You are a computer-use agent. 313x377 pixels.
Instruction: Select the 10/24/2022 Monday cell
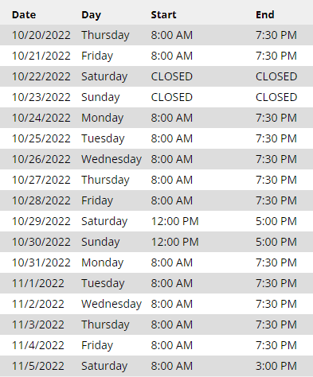click(x=102, y=118)
